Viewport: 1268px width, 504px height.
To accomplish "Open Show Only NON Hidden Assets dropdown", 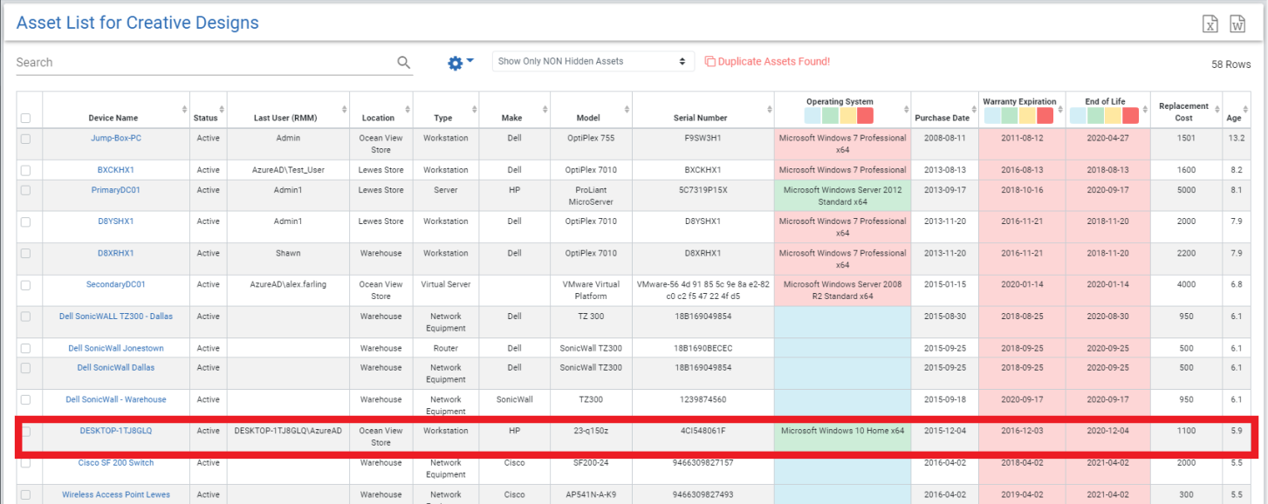I will pyautogui.click(x=593, y=62).
